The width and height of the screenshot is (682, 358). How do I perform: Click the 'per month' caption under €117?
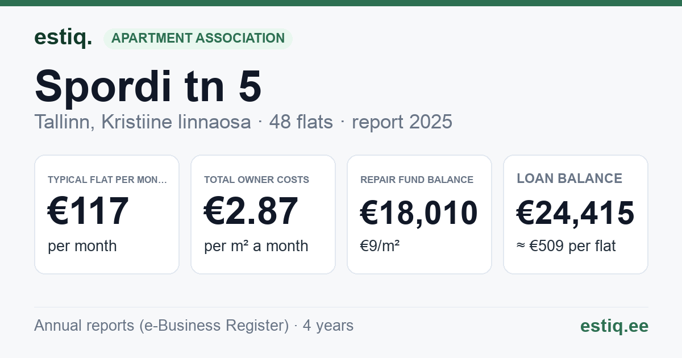click(x=82, y=246)
